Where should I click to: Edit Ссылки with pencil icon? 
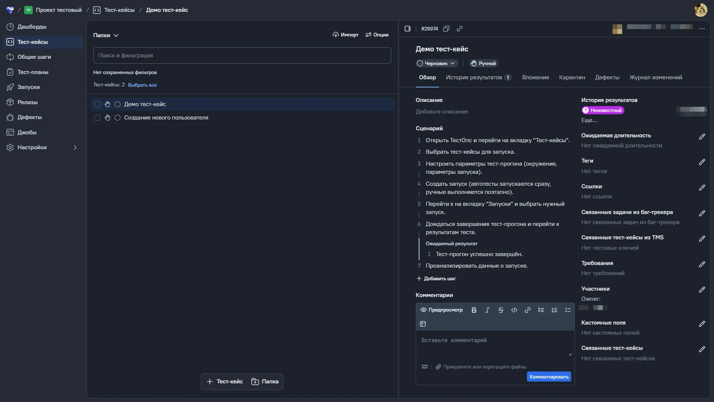(x=702, y=188)
